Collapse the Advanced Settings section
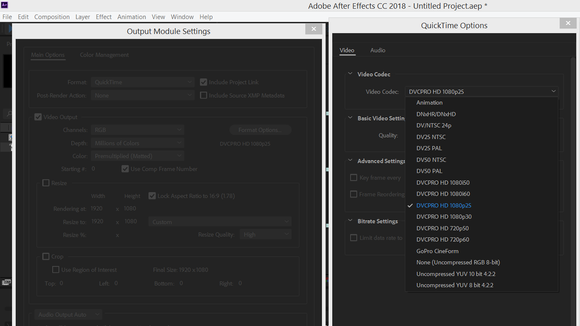580x326 pixels. coord(350,161)
